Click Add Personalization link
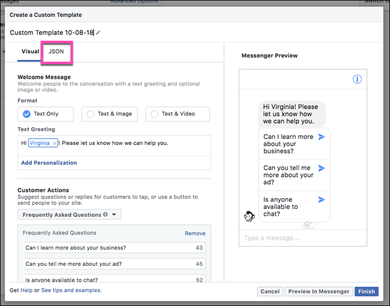The height and width of the screenshot is (306, 390). (49, 163)
